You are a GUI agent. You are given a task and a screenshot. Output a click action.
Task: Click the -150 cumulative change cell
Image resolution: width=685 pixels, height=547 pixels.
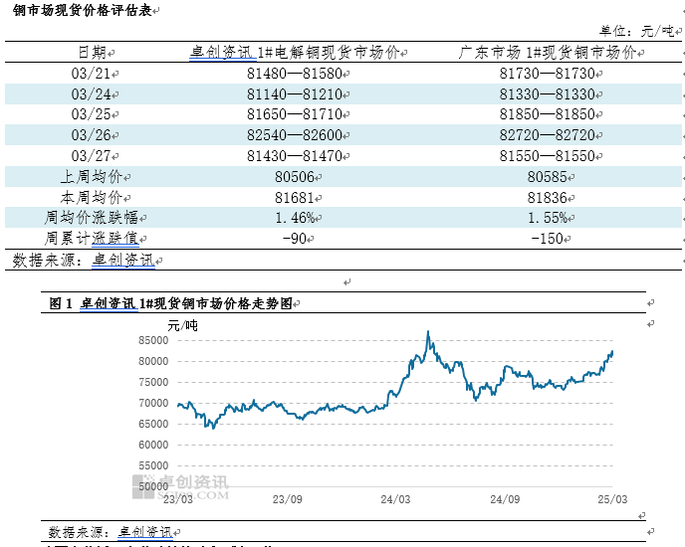coord(549,239)
